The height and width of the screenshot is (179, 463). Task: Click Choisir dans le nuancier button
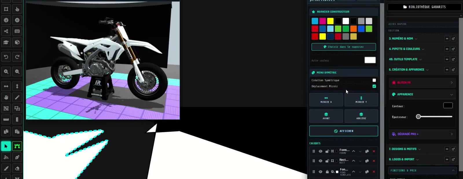coord(343,47)
